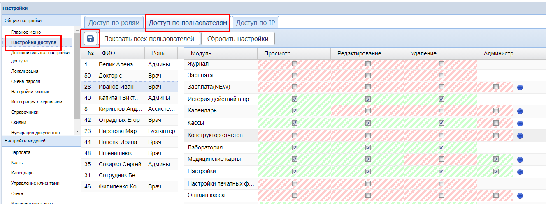Open info icon for Зарплата(NEW) row
Image resolution: width=546 pixels, height=204 pixels.
(520, 87)
